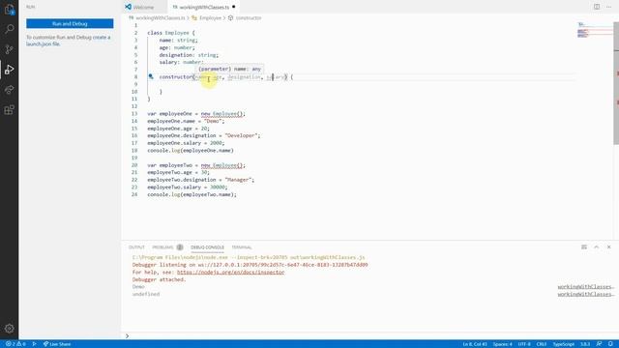Click the 'constructor' keyword on line 8

[176, 77]
